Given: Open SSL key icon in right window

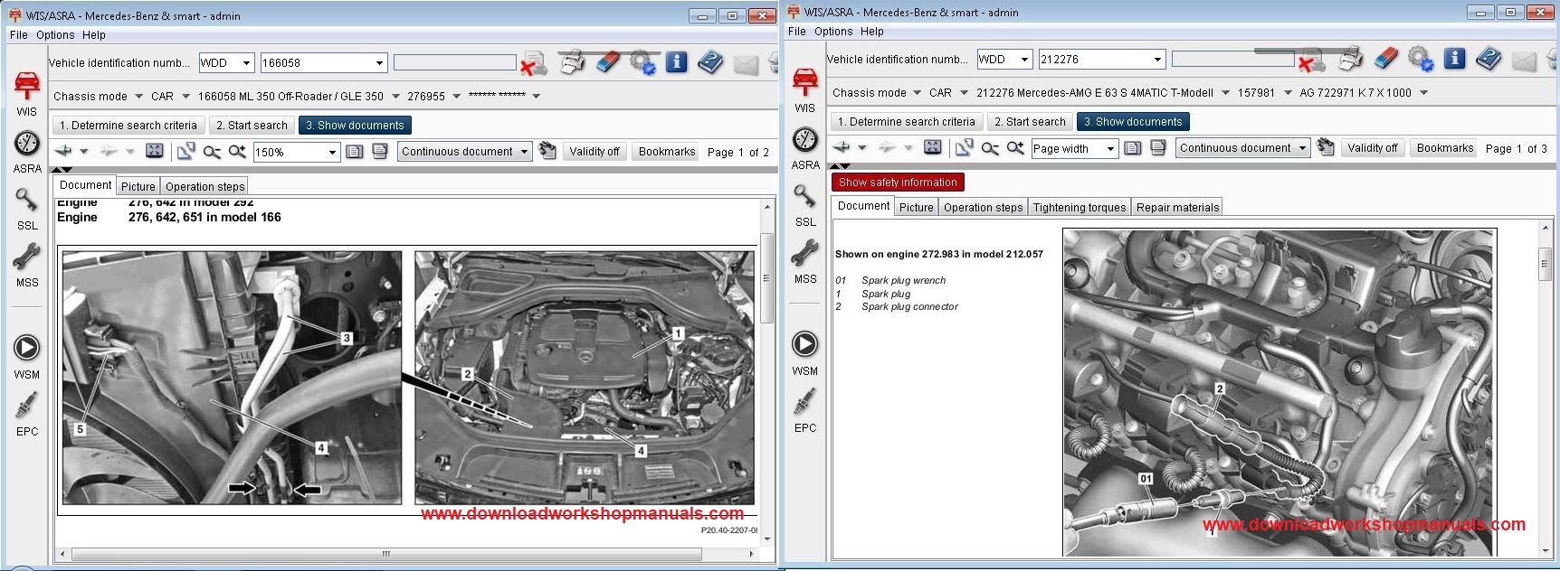Looking at the screenshot, I should click(804, 196).
